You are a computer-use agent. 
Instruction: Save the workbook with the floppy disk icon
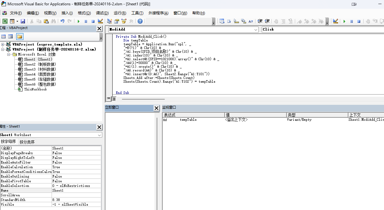coord(23,21)
